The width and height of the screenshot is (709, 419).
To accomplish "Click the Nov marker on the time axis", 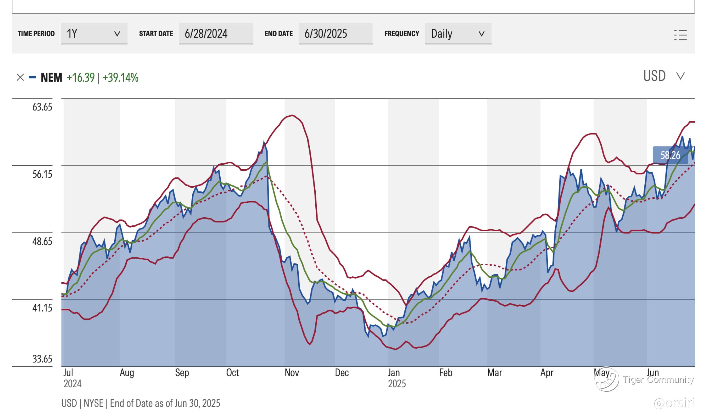I will tap(292, 373).
